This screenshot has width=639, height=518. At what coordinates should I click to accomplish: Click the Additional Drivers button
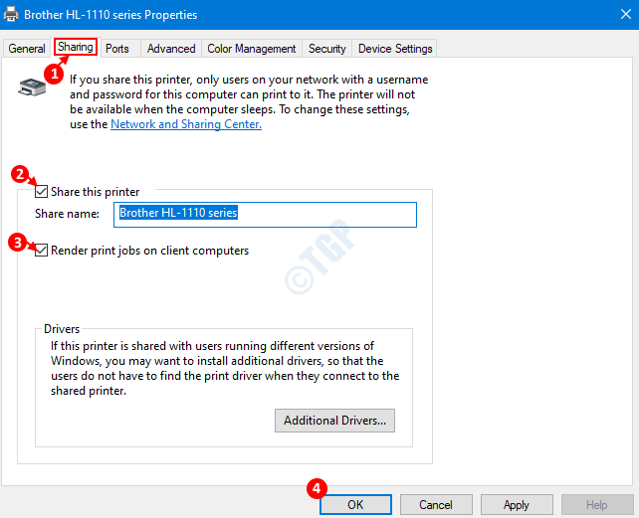pyautogui.click(x=334, y=421)
